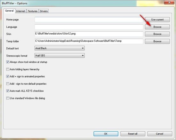Switch to the Internet tab
This screenshot has height=140, width=176.
point(21,11)
